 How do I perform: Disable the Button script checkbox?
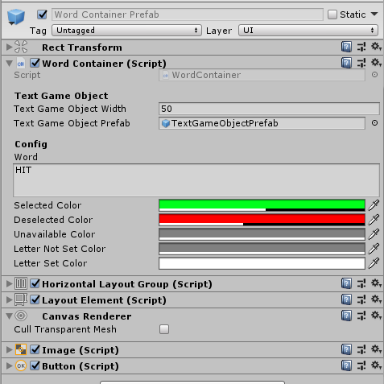pos(35,365)
